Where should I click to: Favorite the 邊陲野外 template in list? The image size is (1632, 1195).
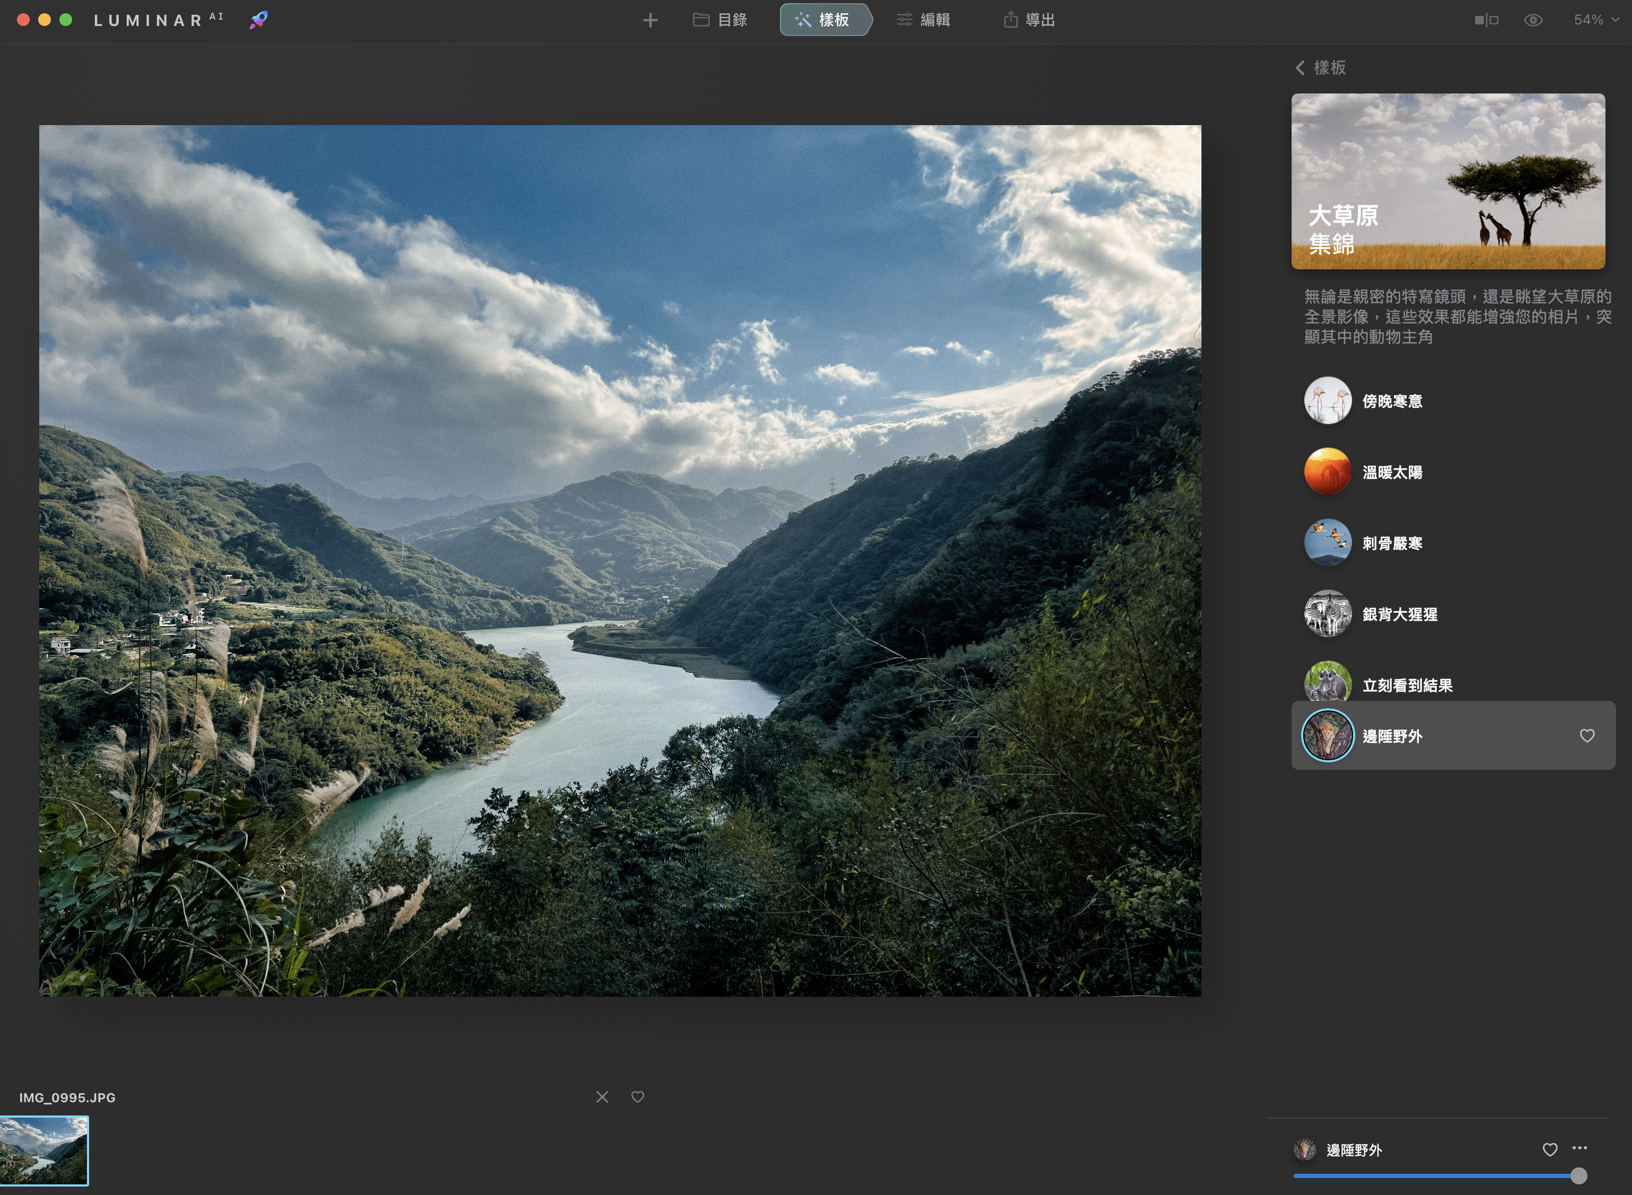(x=1586, y=736)
